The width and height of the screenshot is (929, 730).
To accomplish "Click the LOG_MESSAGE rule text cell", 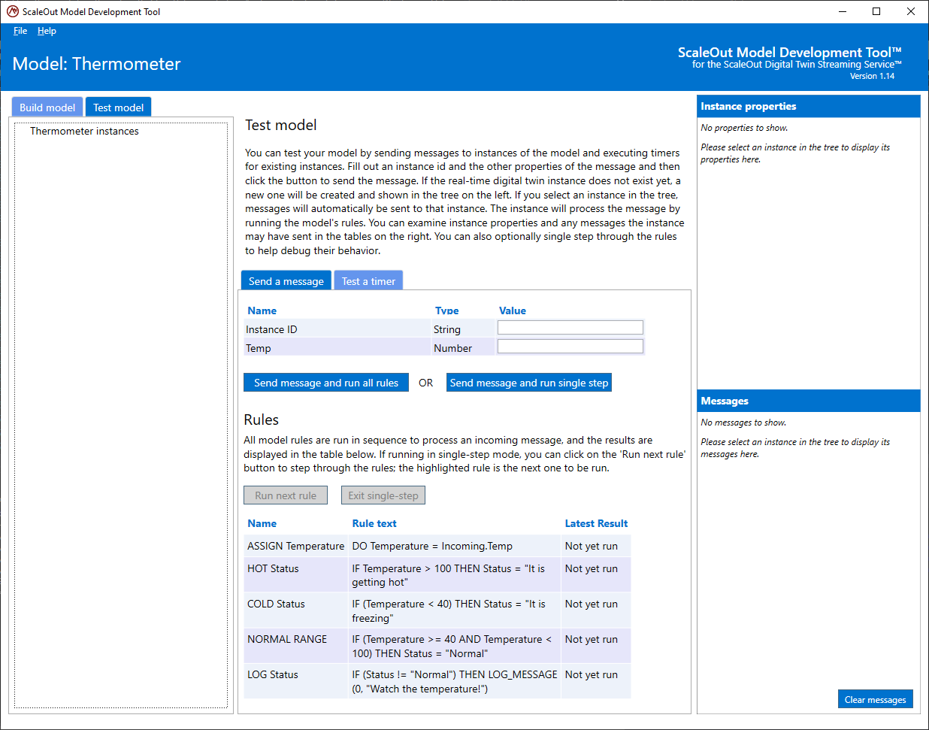I will (455, 681).
